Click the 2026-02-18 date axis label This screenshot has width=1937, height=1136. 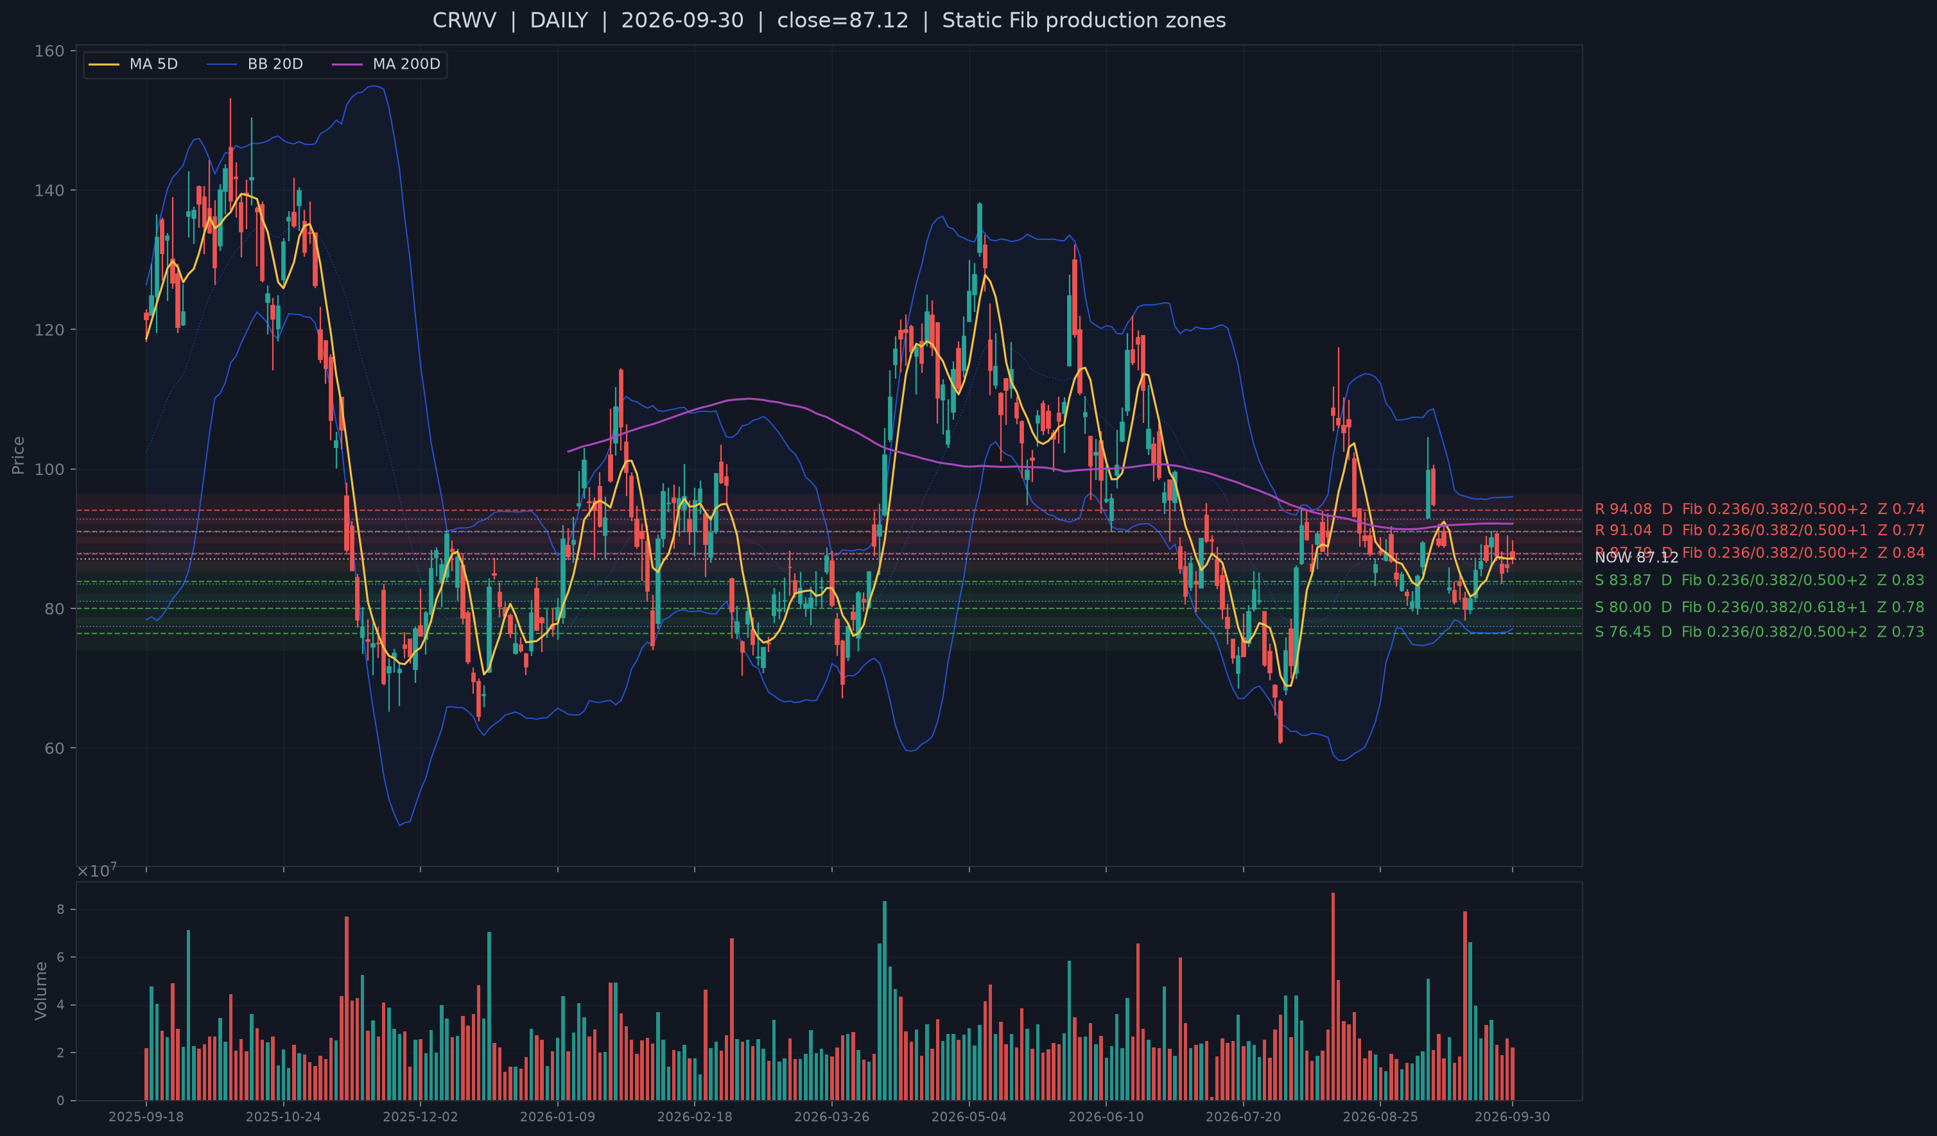[695, 1117]
